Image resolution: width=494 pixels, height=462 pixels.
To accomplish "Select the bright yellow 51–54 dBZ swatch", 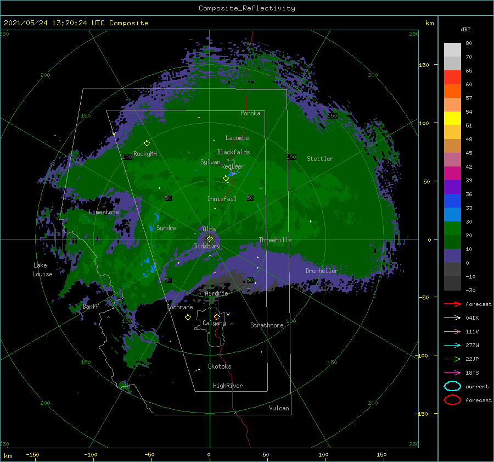I will [452, 119].
